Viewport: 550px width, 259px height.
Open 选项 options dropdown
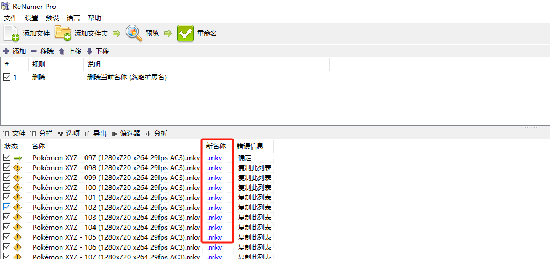click(68, 133)
